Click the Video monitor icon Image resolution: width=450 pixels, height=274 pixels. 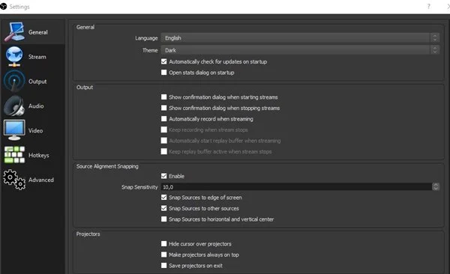point(14,130)
